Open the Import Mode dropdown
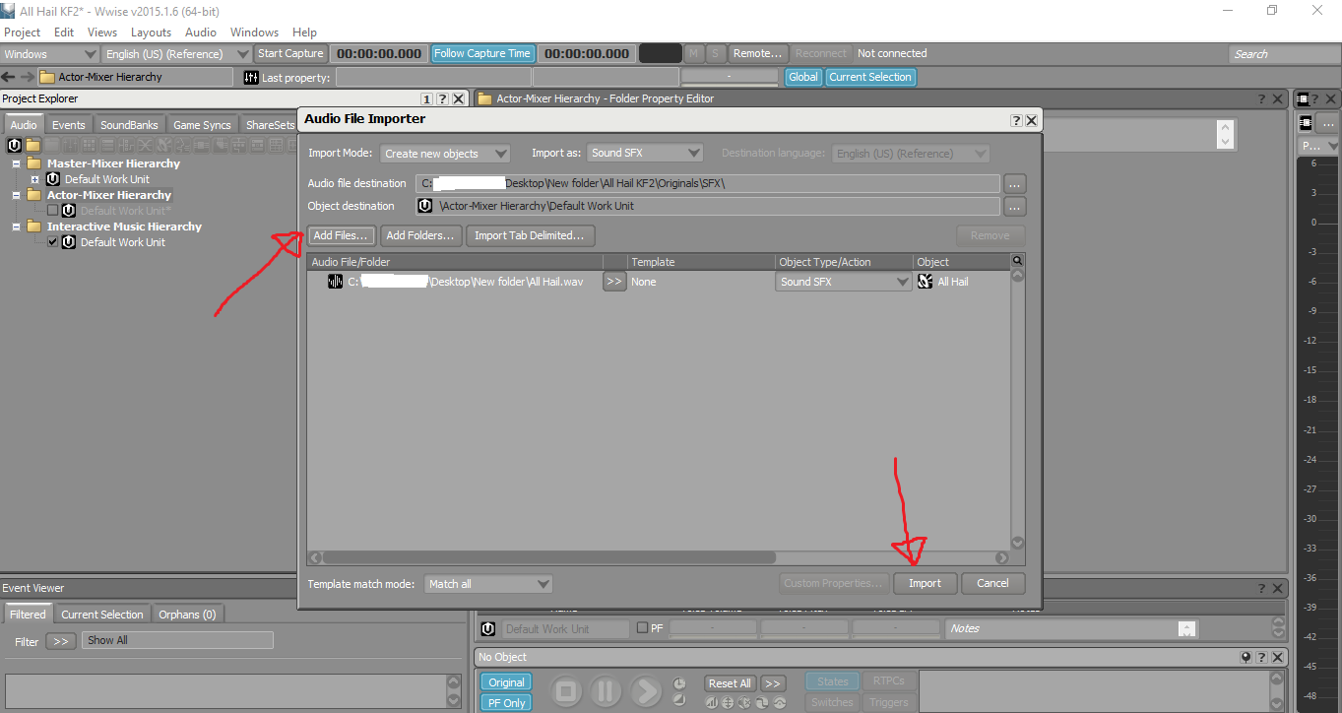 click(445, 154)
